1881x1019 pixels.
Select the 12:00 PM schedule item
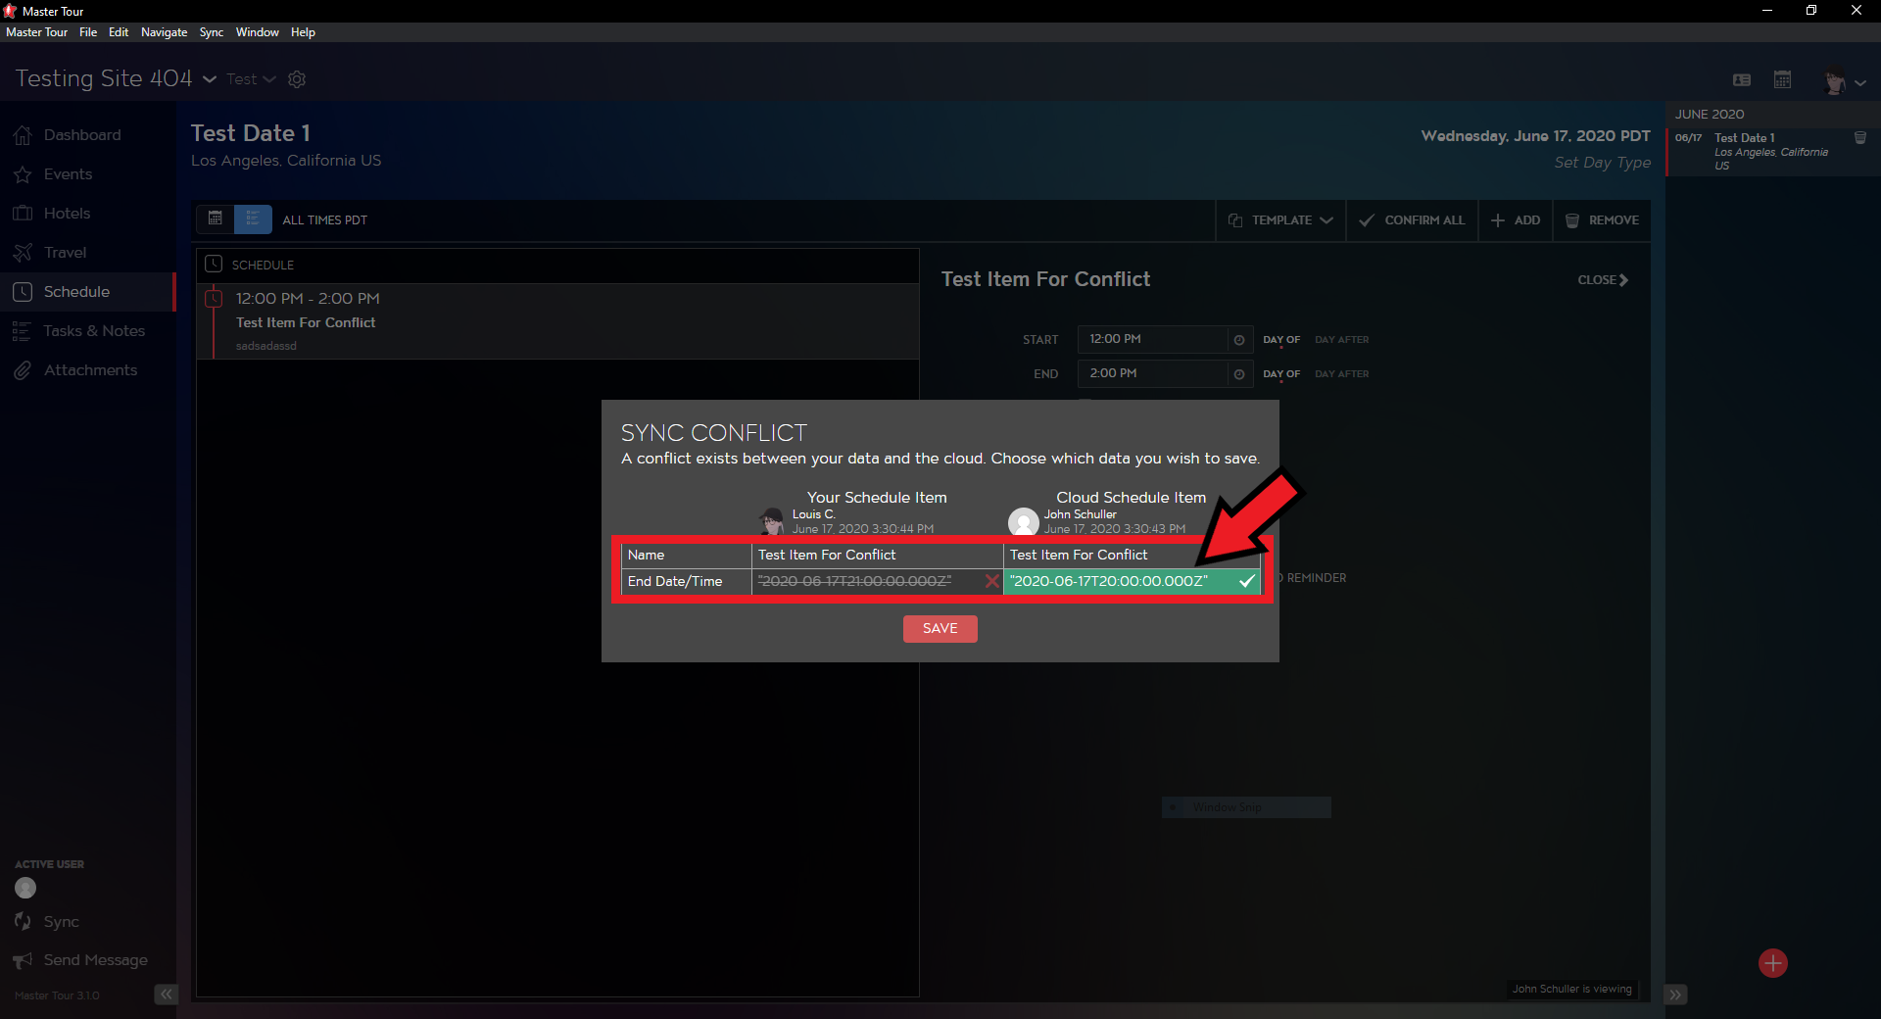point(558,321)
